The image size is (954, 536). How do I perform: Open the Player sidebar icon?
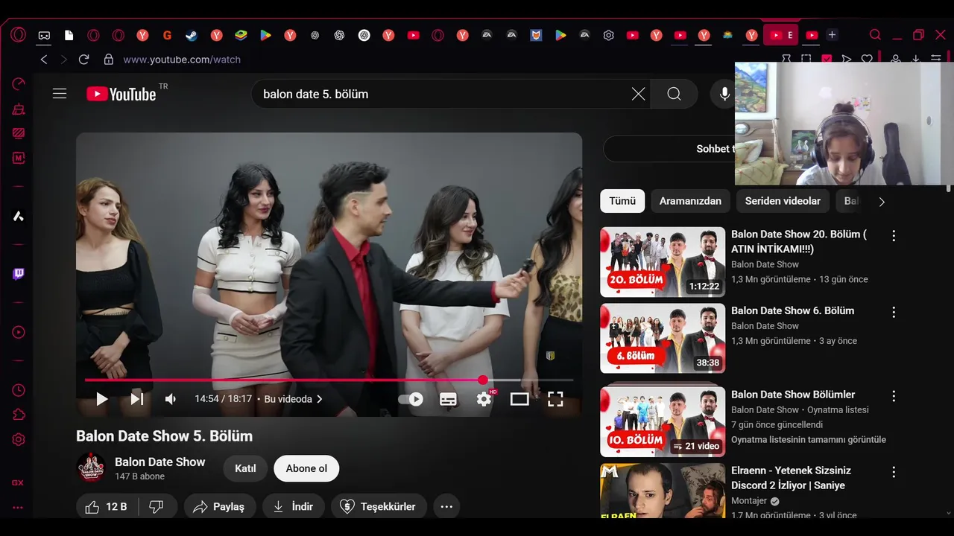tap(19, 332)
